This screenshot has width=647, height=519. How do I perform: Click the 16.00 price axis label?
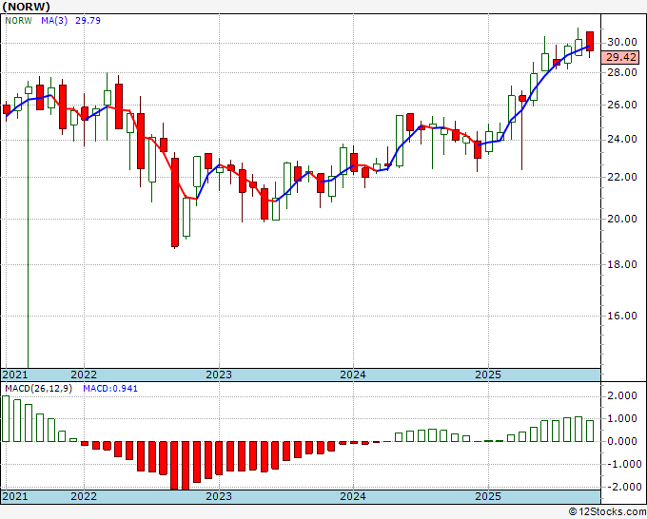(622, 316)
